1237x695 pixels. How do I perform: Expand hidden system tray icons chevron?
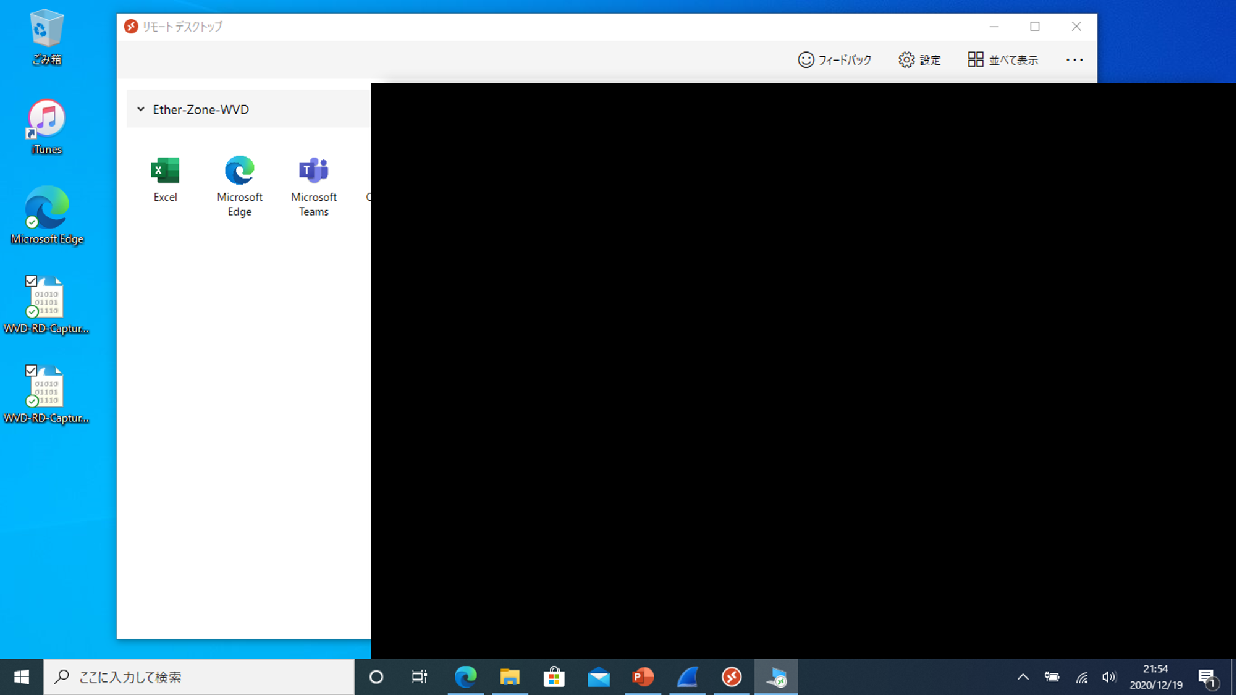point(1023,677)
